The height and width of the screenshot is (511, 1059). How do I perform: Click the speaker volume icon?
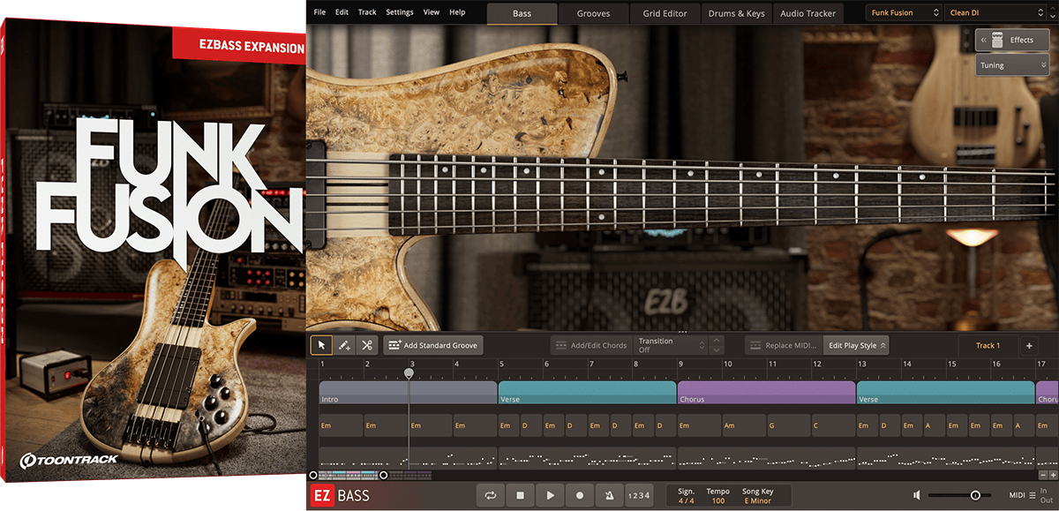point(918,496)
